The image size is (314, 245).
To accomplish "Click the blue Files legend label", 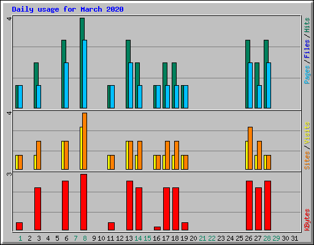I will [x=307, y=49].
